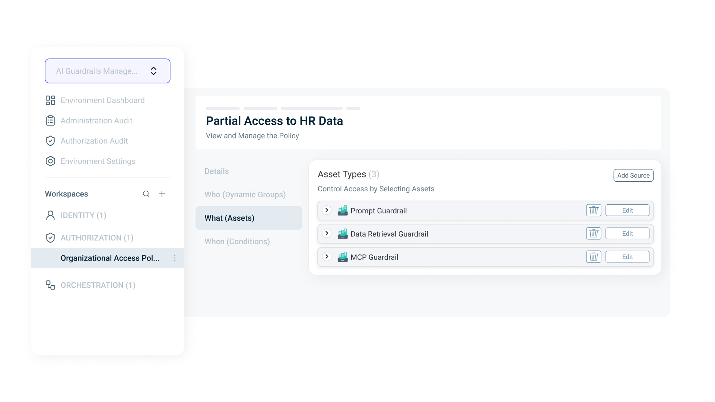Click the Authorization Audit shield icon
The height and width of the screenshot is (402, 715).
coord(51,141)
